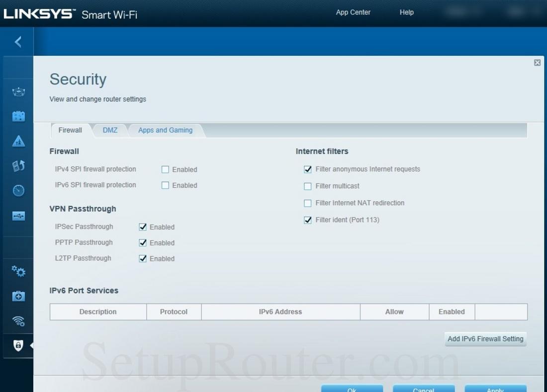The height and width of the screenshot is (392, 547).
Task: Open External Storage USB sidebar icon
Action: click(18, 216)
